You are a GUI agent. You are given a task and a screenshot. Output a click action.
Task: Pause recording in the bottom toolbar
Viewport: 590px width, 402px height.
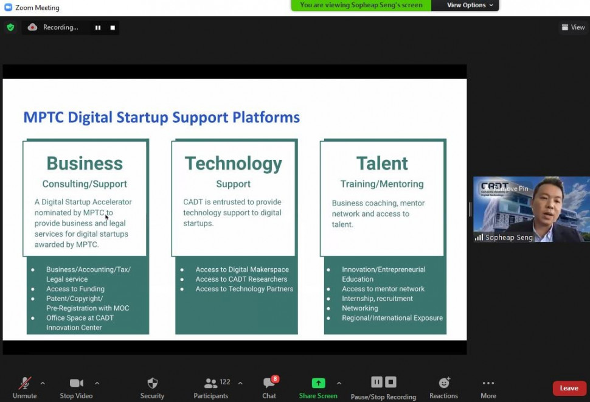[377, 382]
